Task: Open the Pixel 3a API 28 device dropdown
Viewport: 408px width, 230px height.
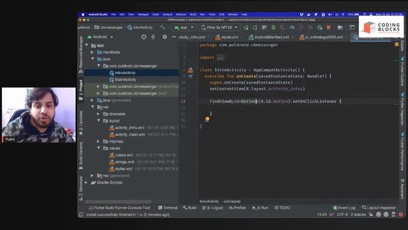Action: tap(220, 27)
